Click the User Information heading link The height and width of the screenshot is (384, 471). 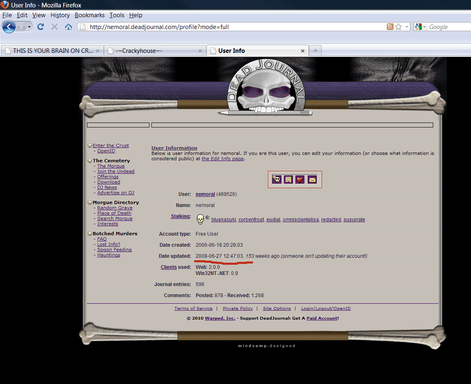[174, 148]
